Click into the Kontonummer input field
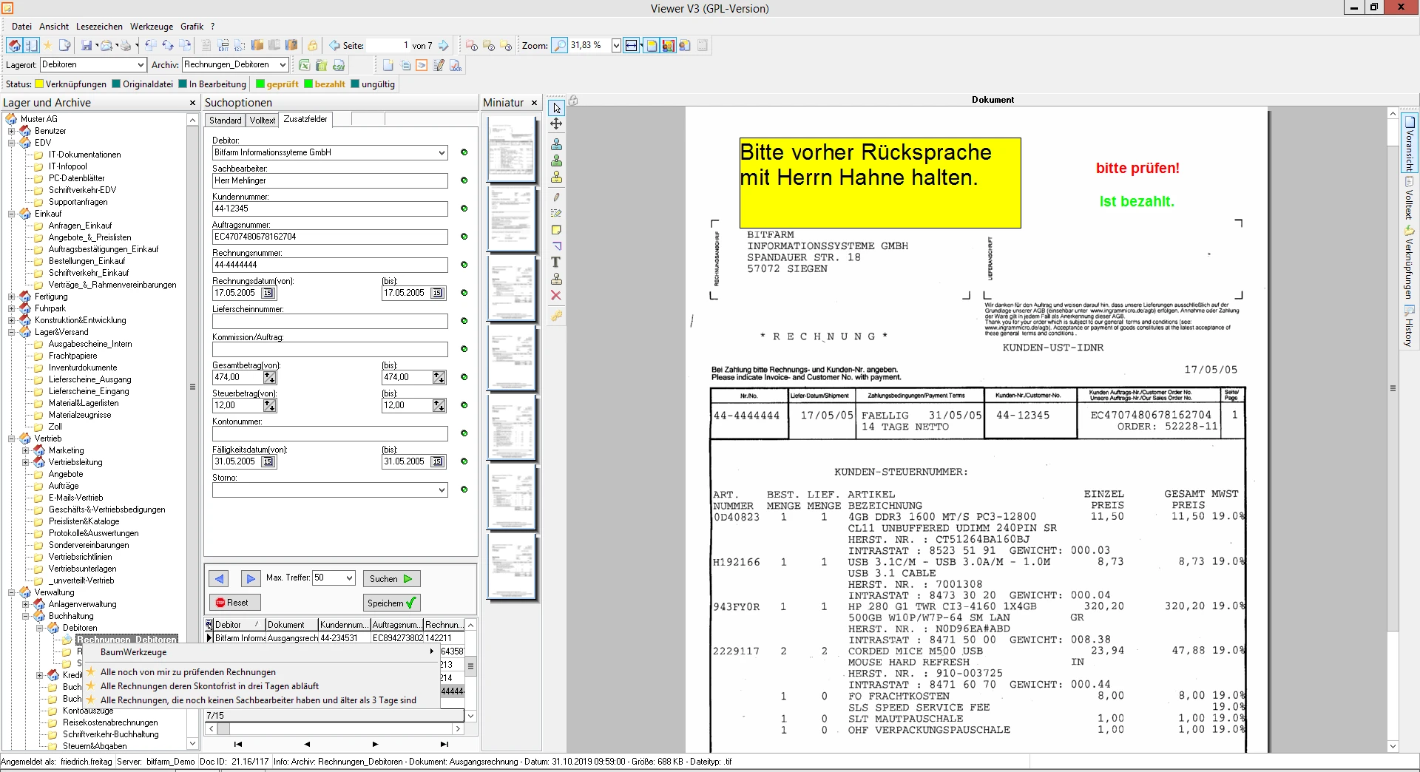The width and height of the screenshot is (1420, 772). [x=330, y=434]
